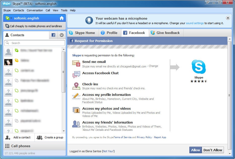Image resolution: width=235 pixels, height=159 pixels.
Task: Click the Check-ins map pin icon
Action: click(76, 86)
